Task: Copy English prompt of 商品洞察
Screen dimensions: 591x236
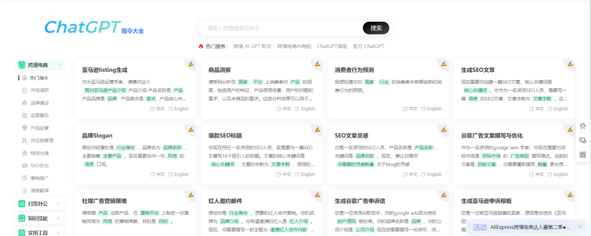Action: pos(305,109)
